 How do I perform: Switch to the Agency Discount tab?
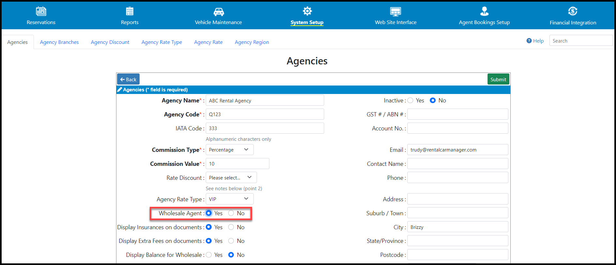[110, 42]
